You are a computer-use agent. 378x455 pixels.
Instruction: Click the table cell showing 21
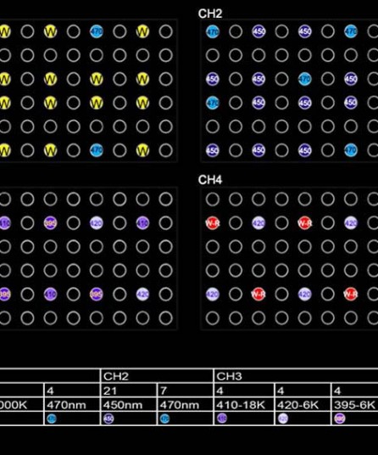pos(129,390)
